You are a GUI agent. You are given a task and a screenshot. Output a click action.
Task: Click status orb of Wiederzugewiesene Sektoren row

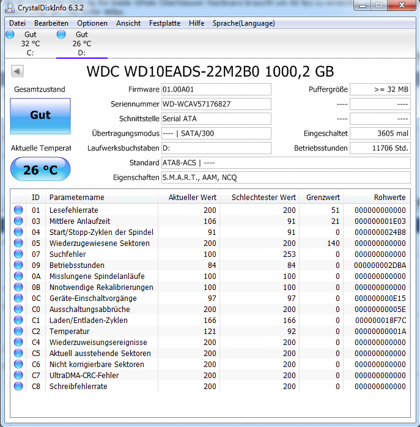[x=18, y=243]
